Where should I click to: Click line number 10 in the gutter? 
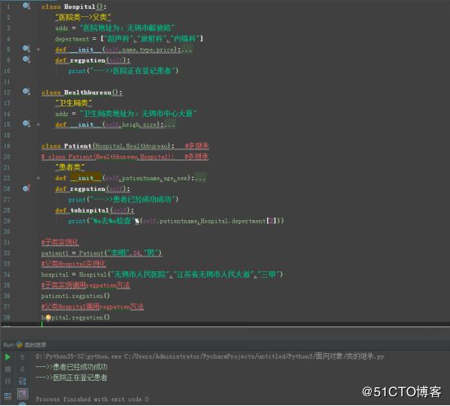click(x=6, y=71)
